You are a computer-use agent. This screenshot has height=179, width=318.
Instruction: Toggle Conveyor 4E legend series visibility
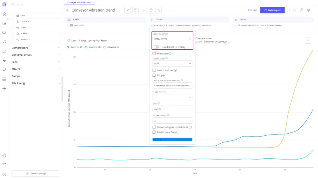click(111, 47)
